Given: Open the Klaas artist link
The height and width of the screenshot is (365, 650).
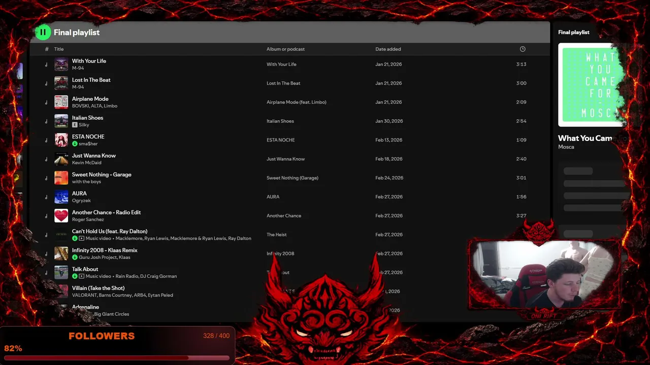Looking at the screenshot, I should coord(124,258).
